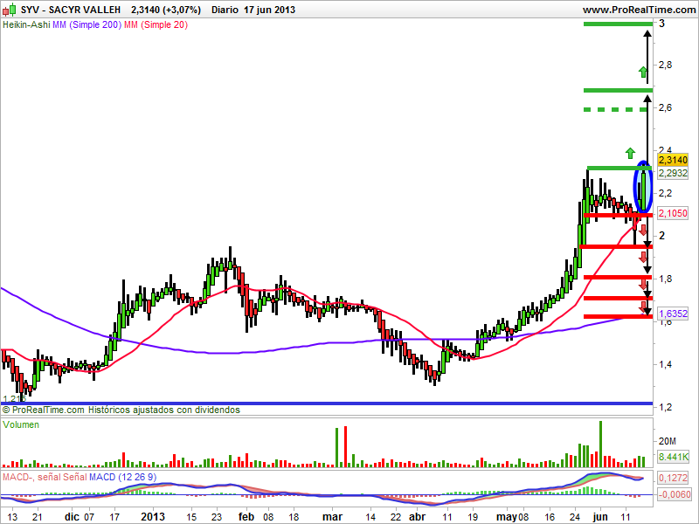
Task: Click the 1,215 low price label
Action: tap(14, 399)
